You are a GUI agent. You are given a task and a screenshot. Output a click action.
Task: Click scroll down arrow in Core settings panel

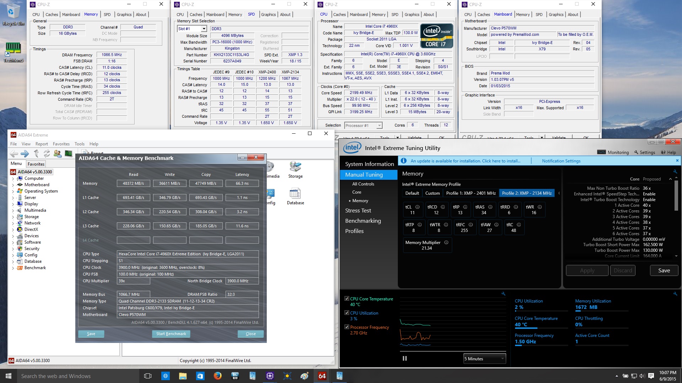tap(676, 256)
